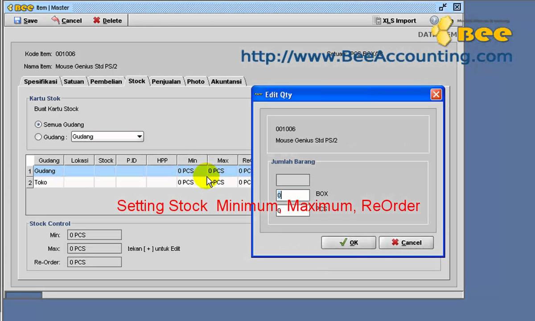The image size is (535, 321).
Task: Click the item code 001006 in dialog
Action: click(285, 129)
